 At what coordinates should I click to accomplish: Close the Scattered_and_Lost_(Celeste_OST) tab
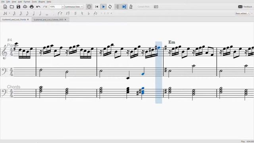click(x=65, y=19)
